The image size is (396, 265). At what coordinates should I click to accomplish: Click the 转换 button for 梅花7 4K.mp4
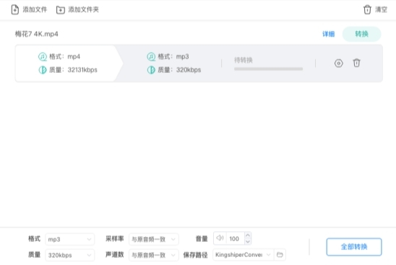click(361, 34)
